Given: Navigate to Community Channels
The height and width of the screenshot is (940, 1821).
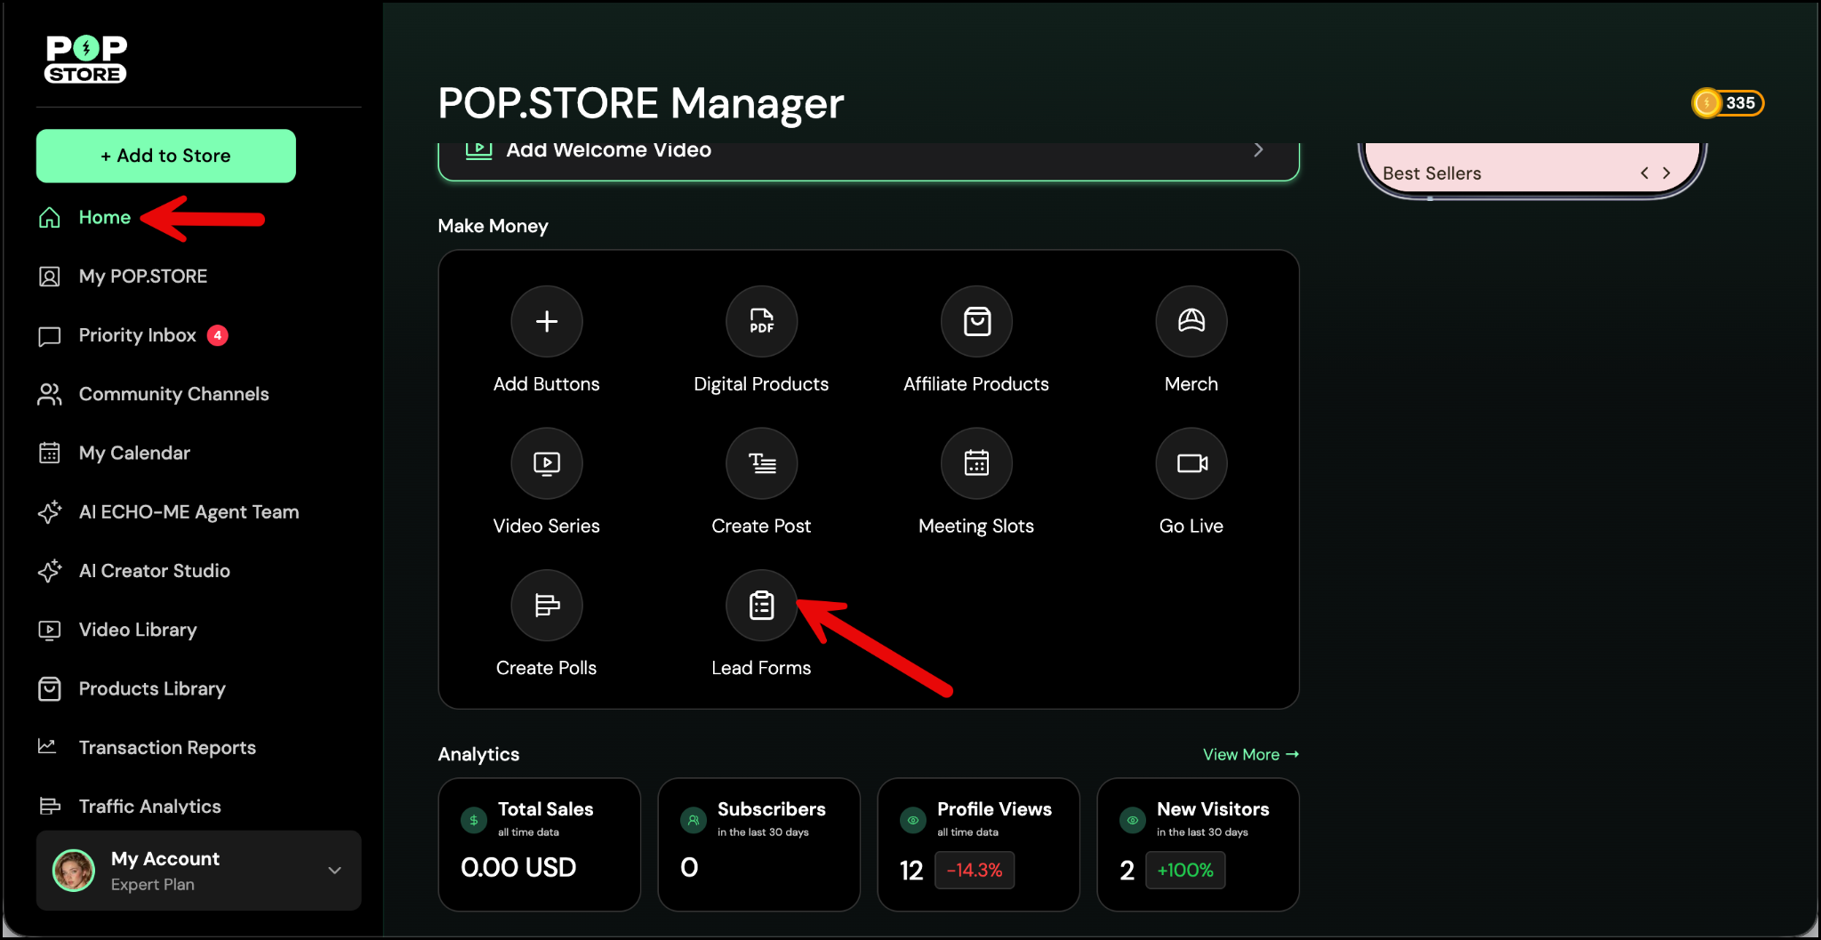Looking at the screenshot, I should pyautogui.click(x=173, y=394).
